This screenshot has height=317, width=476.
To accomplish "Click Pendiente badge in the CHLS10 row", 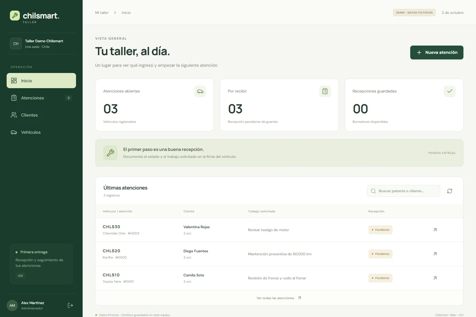I will click(x=380, y=278).
